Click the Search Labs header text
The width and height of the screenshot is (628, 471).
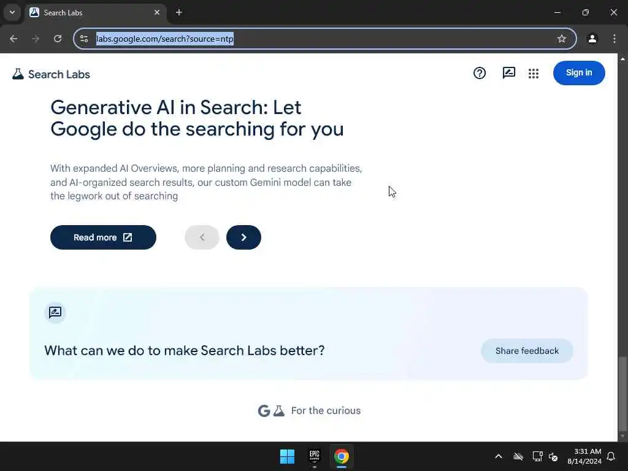tap(59, 74)
